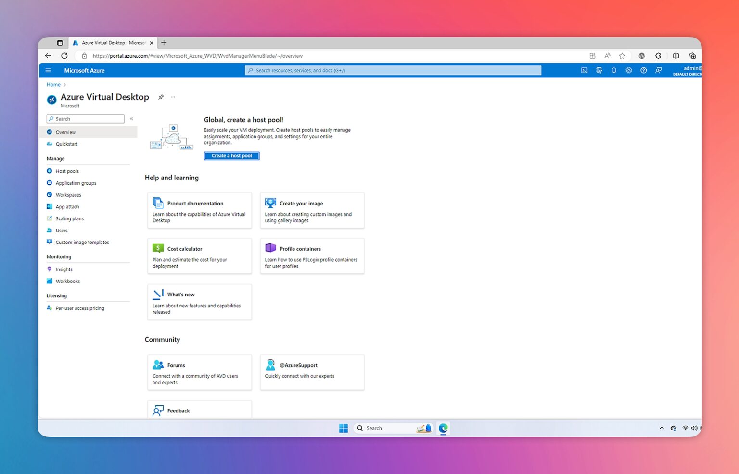Navigate to Home via breadcrumb

53,84
